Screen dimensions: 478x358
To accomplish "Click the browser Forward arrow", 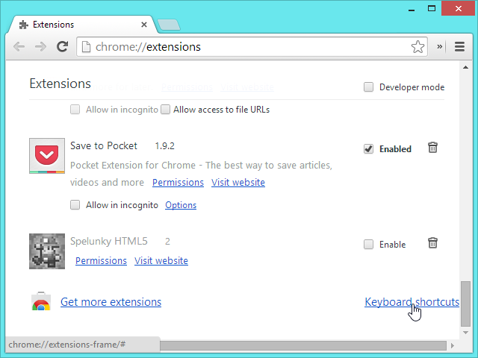I will [x=40, y=47].
